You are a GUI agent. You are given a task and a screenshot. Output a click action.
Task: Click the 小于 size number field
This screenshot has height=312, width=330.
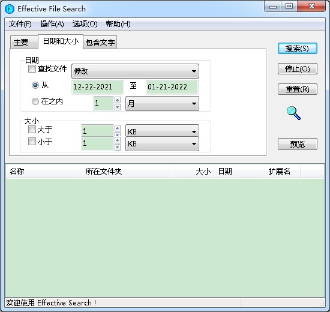(97, 143)
